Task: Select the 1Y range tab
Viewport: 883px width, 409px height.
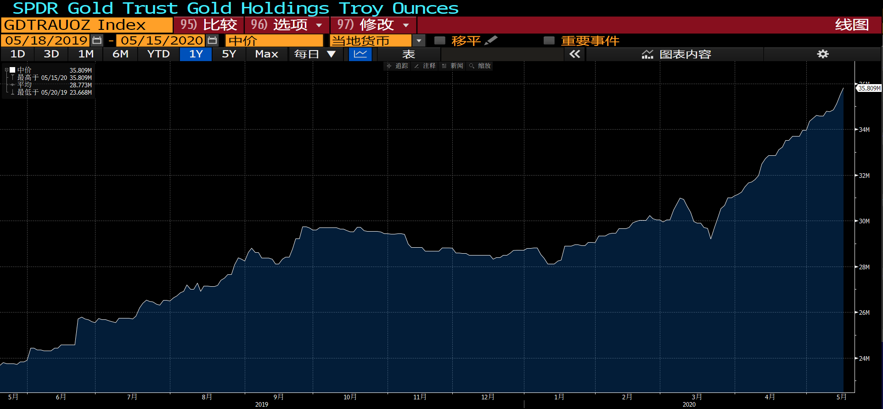Action: [x=196, y=54]
